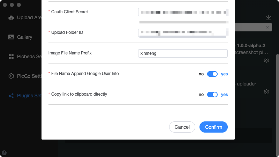
Task: Select the Plugins Settings menu item
Action: pos(25,96)
